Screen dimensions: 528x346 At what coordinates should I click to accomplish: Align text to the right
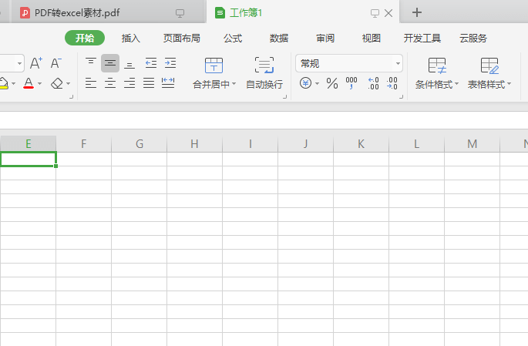(x=129, y=82)
